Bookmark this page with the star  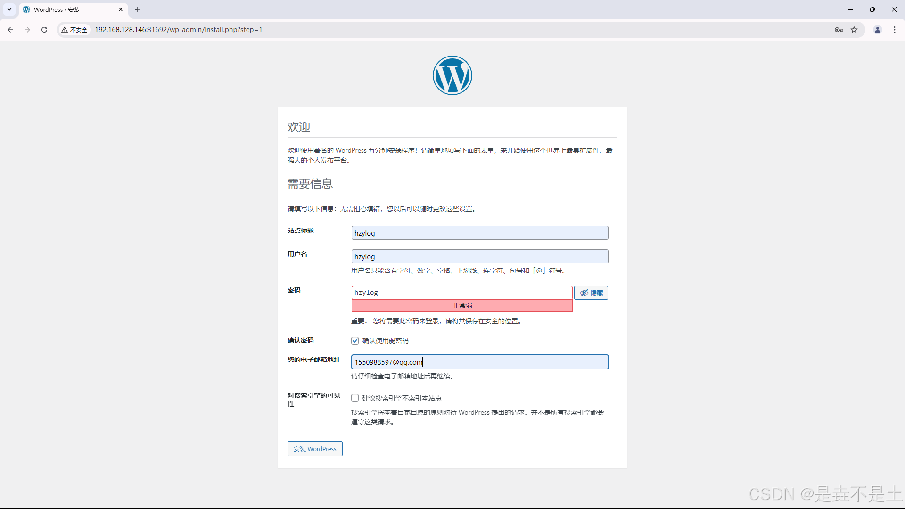coord(854,30)
